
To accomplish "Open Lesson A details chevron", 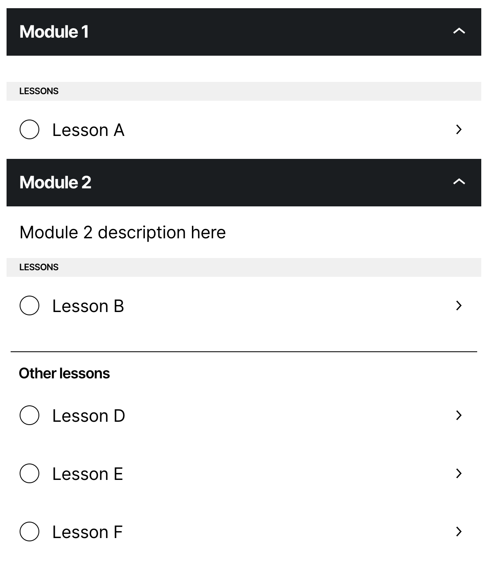I will click(x=458, y=130).
